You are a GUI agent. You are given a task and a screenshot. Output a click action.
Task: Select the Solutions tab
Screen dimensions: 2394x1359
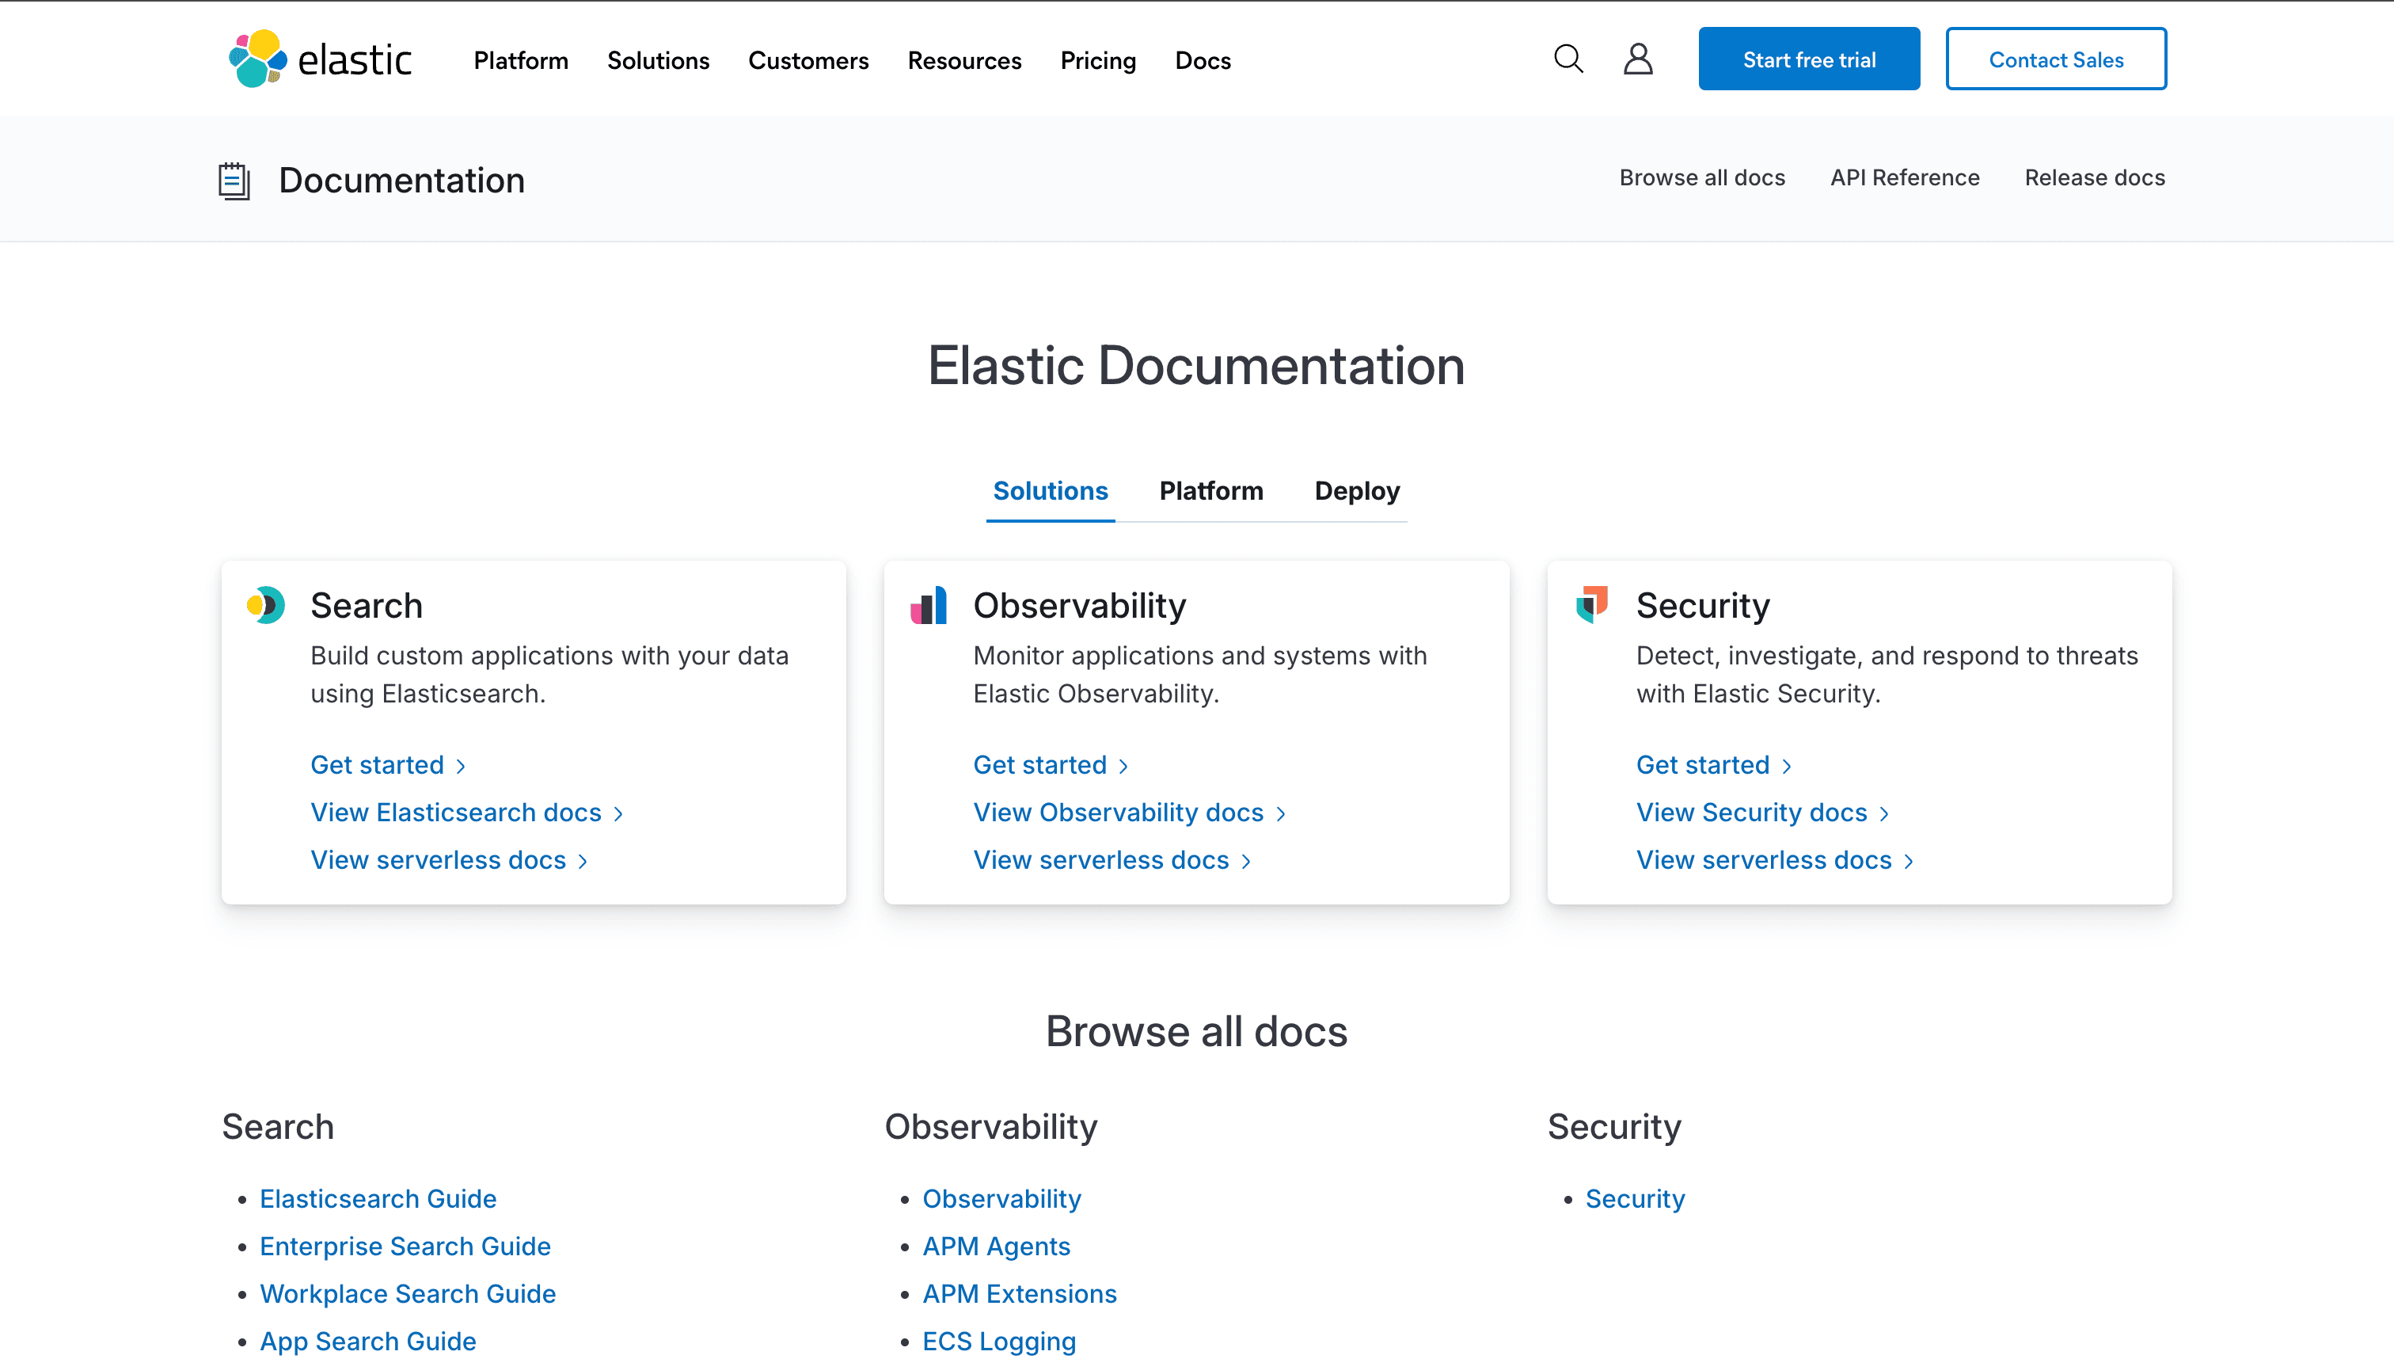(1051, 491)
